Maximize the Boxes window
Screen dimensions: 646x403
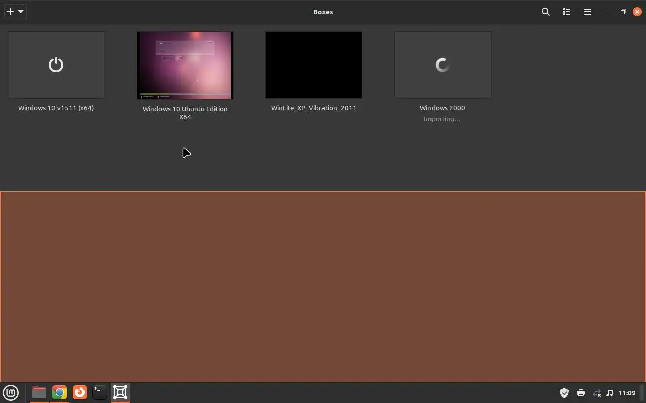623,12
